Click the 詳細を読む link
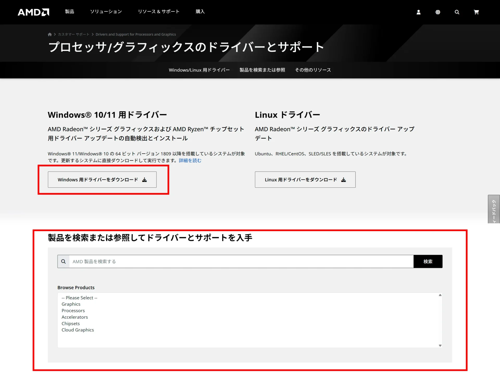Viewport: 500px width, 377px height. [x=190, y=160]
